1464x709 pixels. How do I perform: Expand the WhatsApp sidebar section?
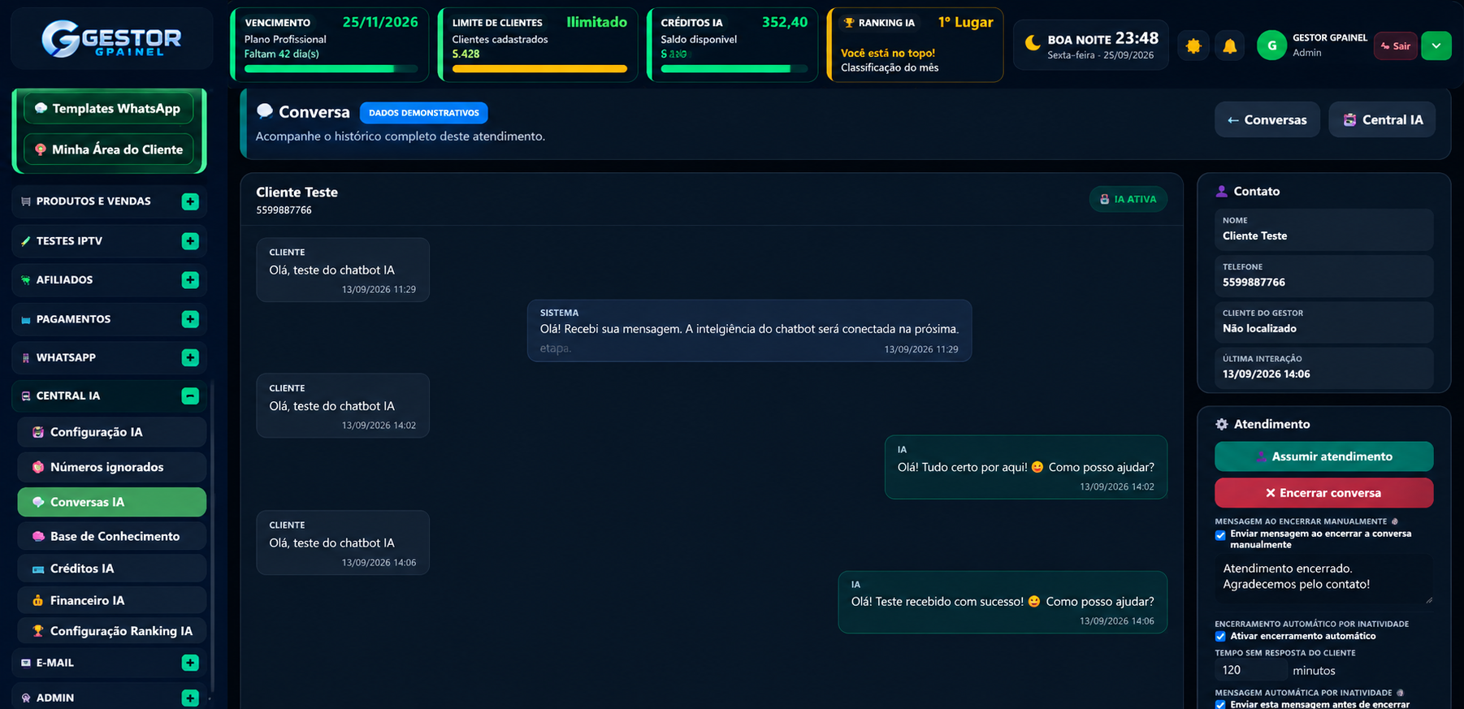tap(190, 357)
